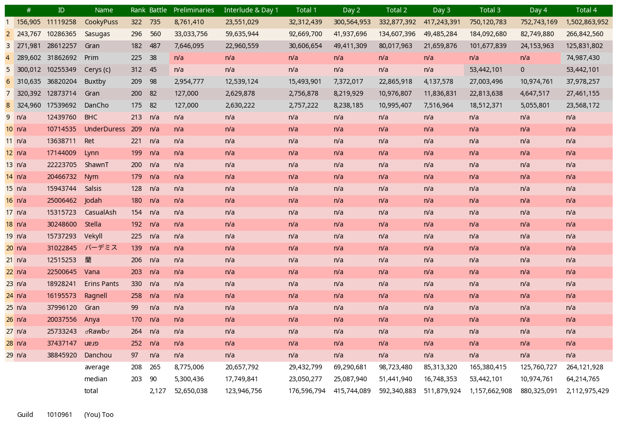Viewport: 617px width, 426px height.
Task: Select the guild name '(You) Too'
Action: coord(99,415)
